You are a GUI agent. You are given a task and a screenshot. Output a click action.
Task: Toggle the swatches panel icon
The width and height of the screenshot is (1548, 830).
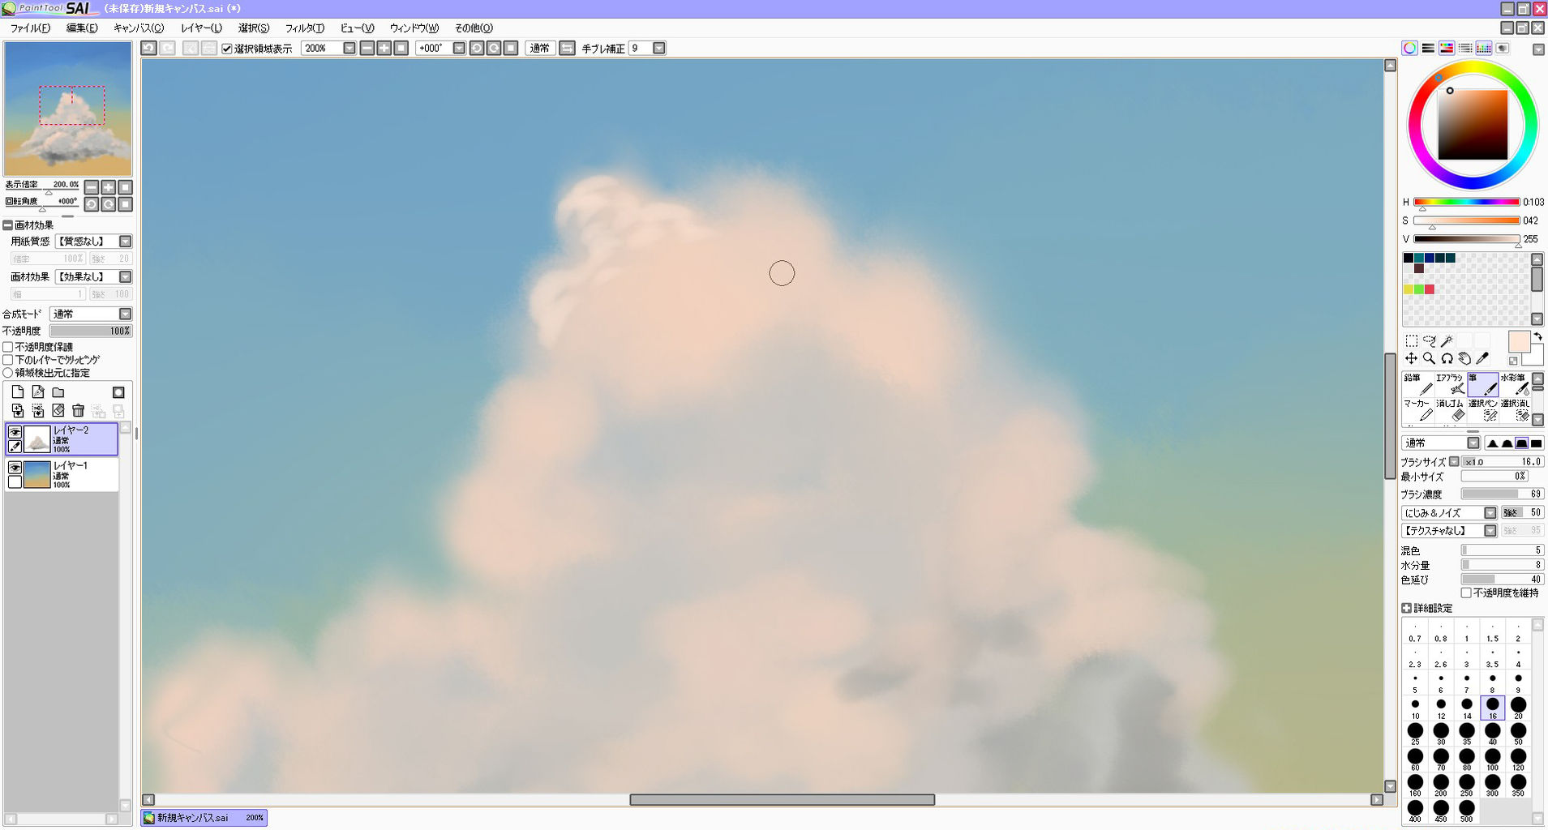1484,49
